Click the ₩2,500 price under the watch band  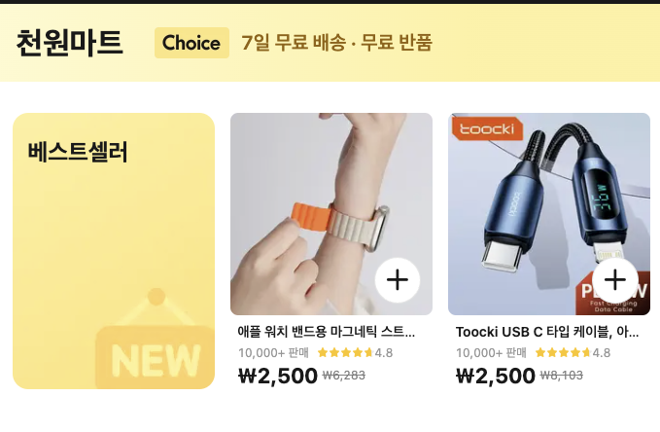tap(278, 376)
